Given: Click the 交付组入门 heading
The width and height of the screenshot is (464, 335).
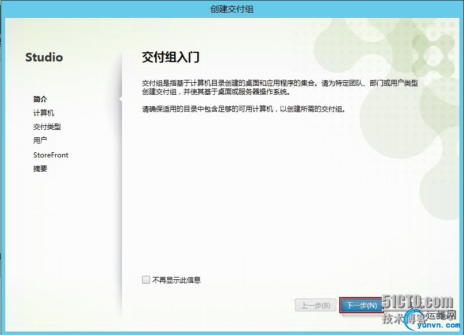Looking at the screenshot, I should click(171, 57).
